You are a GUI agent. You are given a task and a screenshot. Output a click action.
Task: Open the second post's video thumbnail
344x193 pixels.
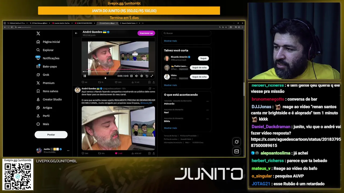(x=118, y=128)
